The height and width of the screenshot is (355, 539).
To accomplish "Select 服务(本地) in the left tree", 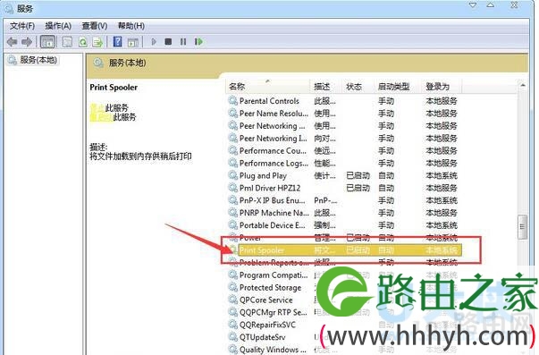I will pyautogui.click(x=38, y=60).
